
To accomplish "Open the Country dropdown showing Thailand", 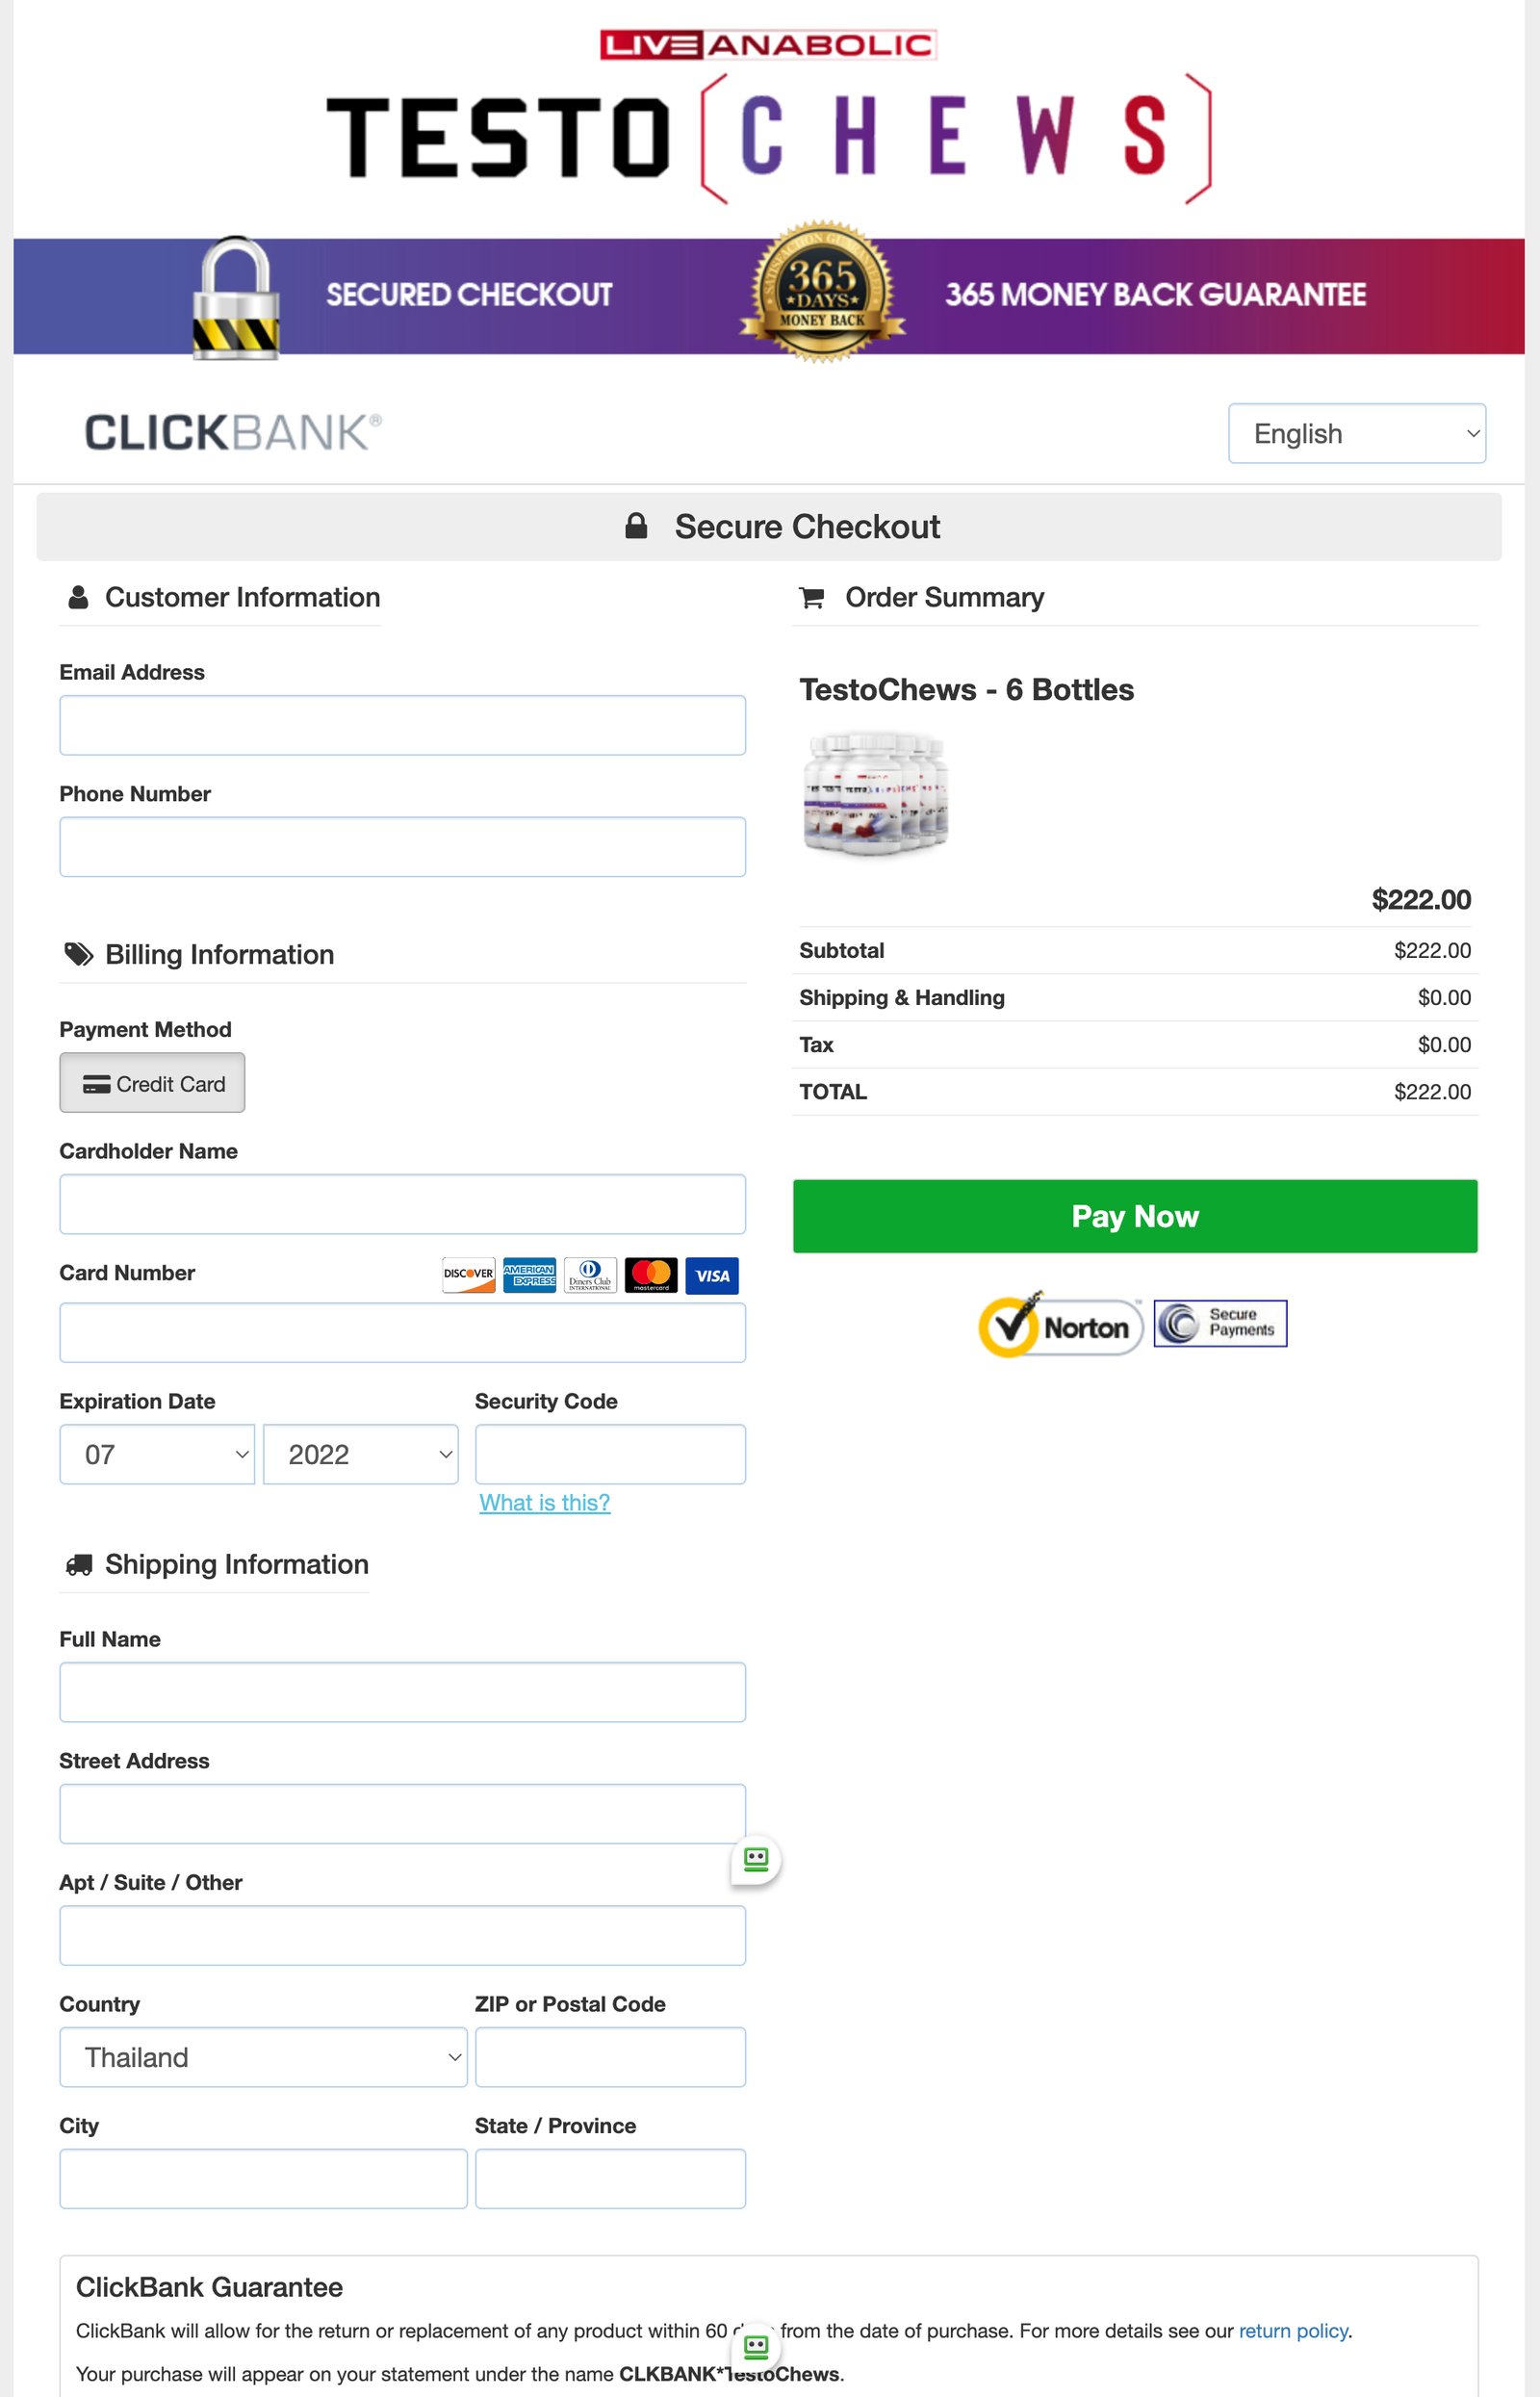I will (x=263, y=2057).
